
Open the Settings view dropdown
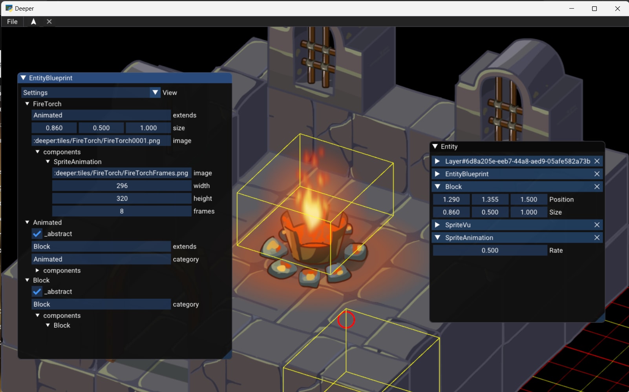155,93
